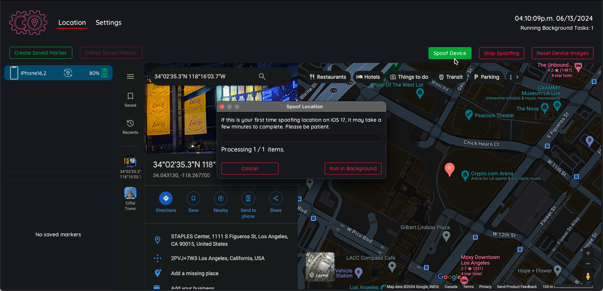Viewport: 603px width, 291px height.
Task: Select the Hotels filter chip
Action: pyautogui.click(x=368, y=77)
